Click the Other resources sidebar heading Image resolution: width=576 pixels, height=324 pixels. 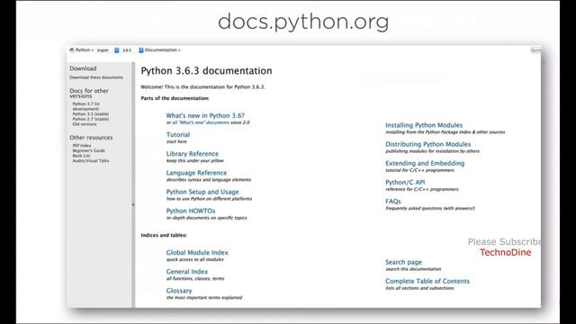(x=91, y=138)
